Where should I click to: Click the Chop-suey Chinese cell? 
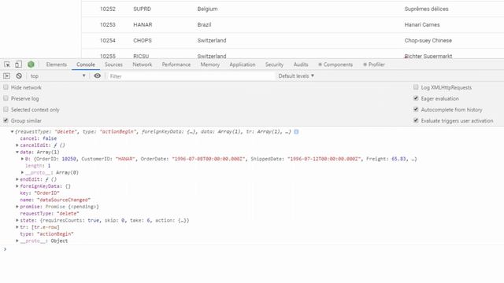click(x=428, y=40)
